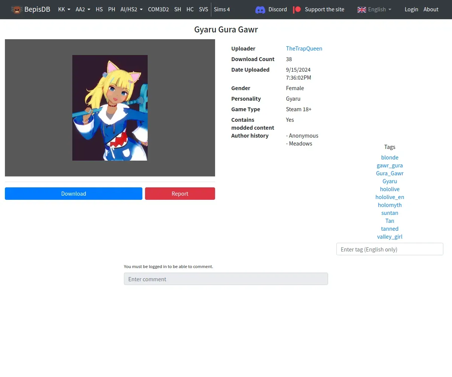Image resolution: width=452 pixels, height=377 pixels.
Task: Go to the PH section
Action: 111,9
